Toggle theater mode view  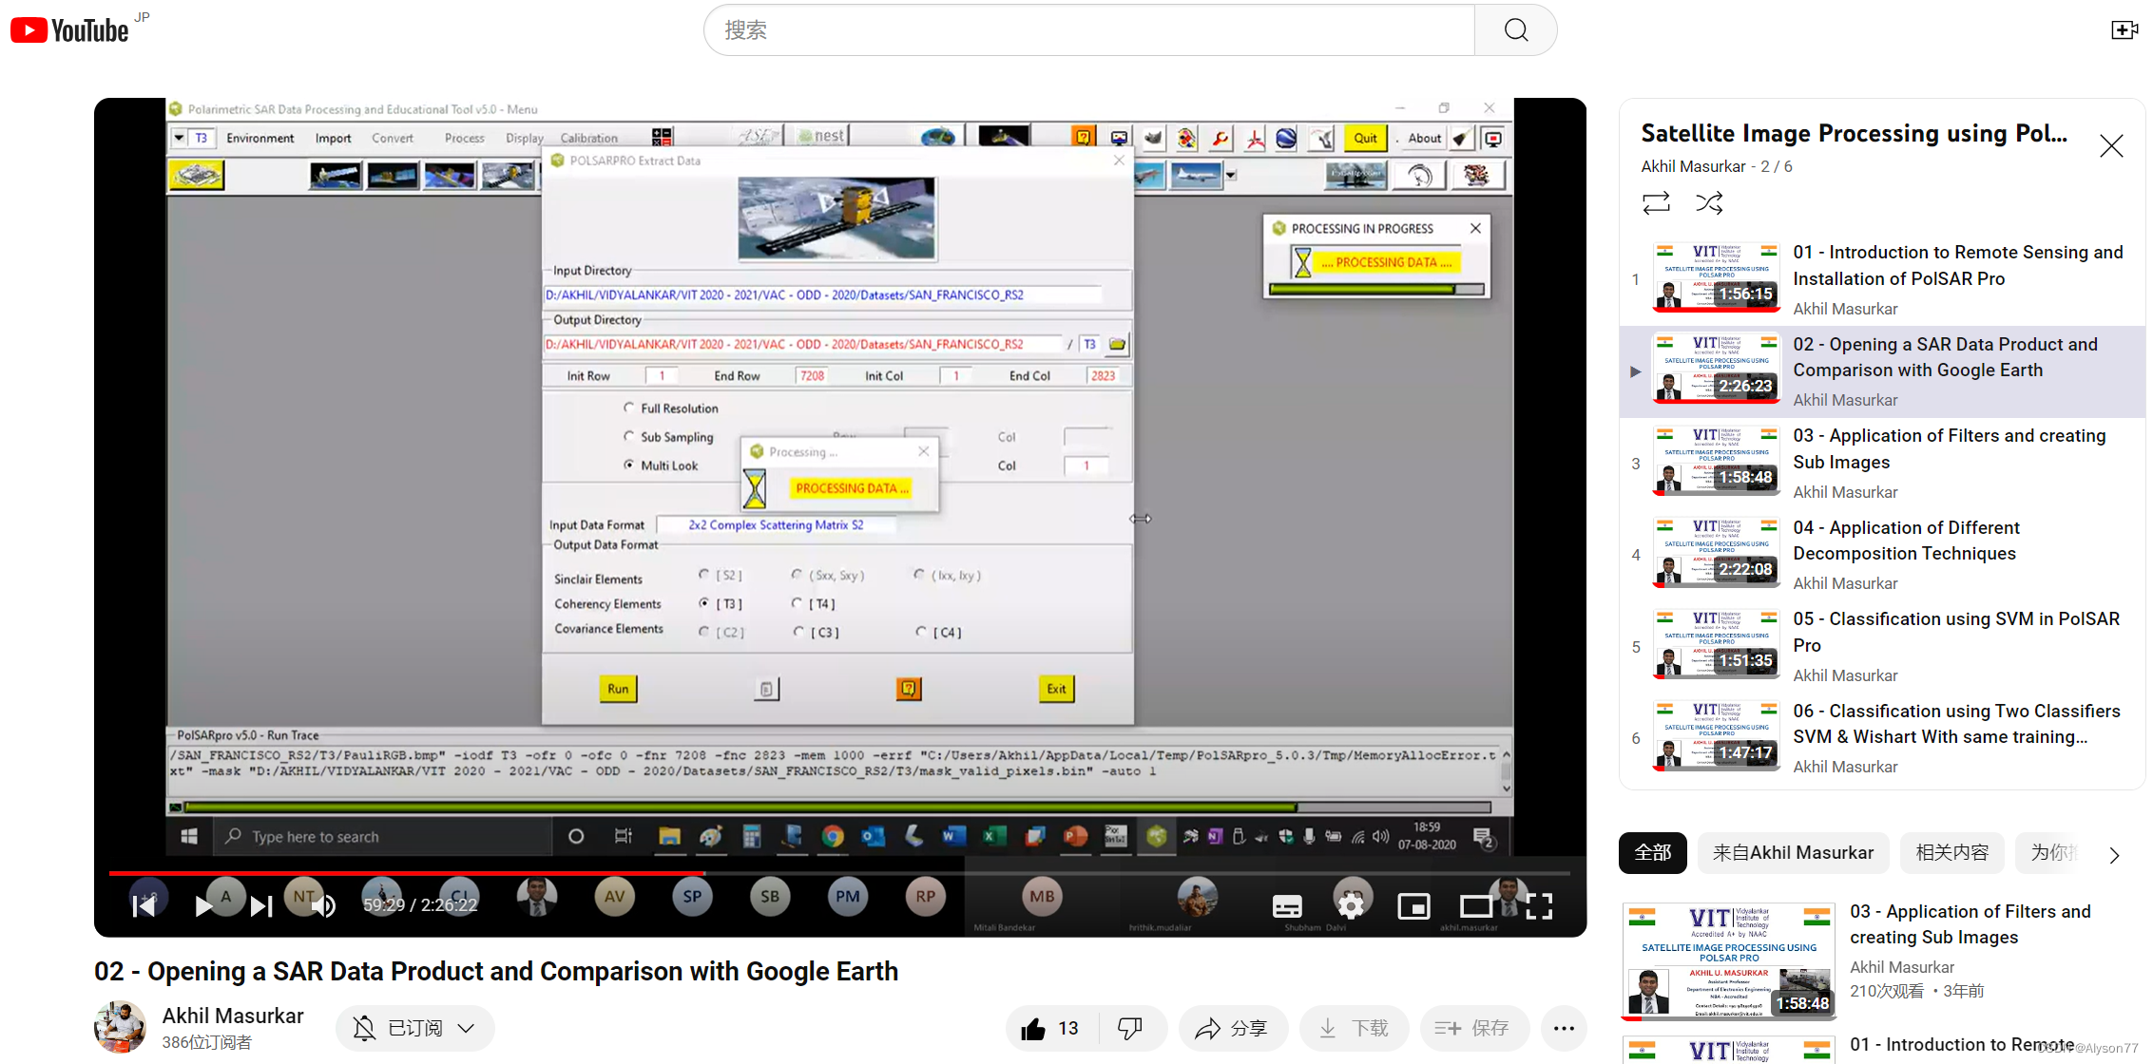click(x=1475, y=906)
